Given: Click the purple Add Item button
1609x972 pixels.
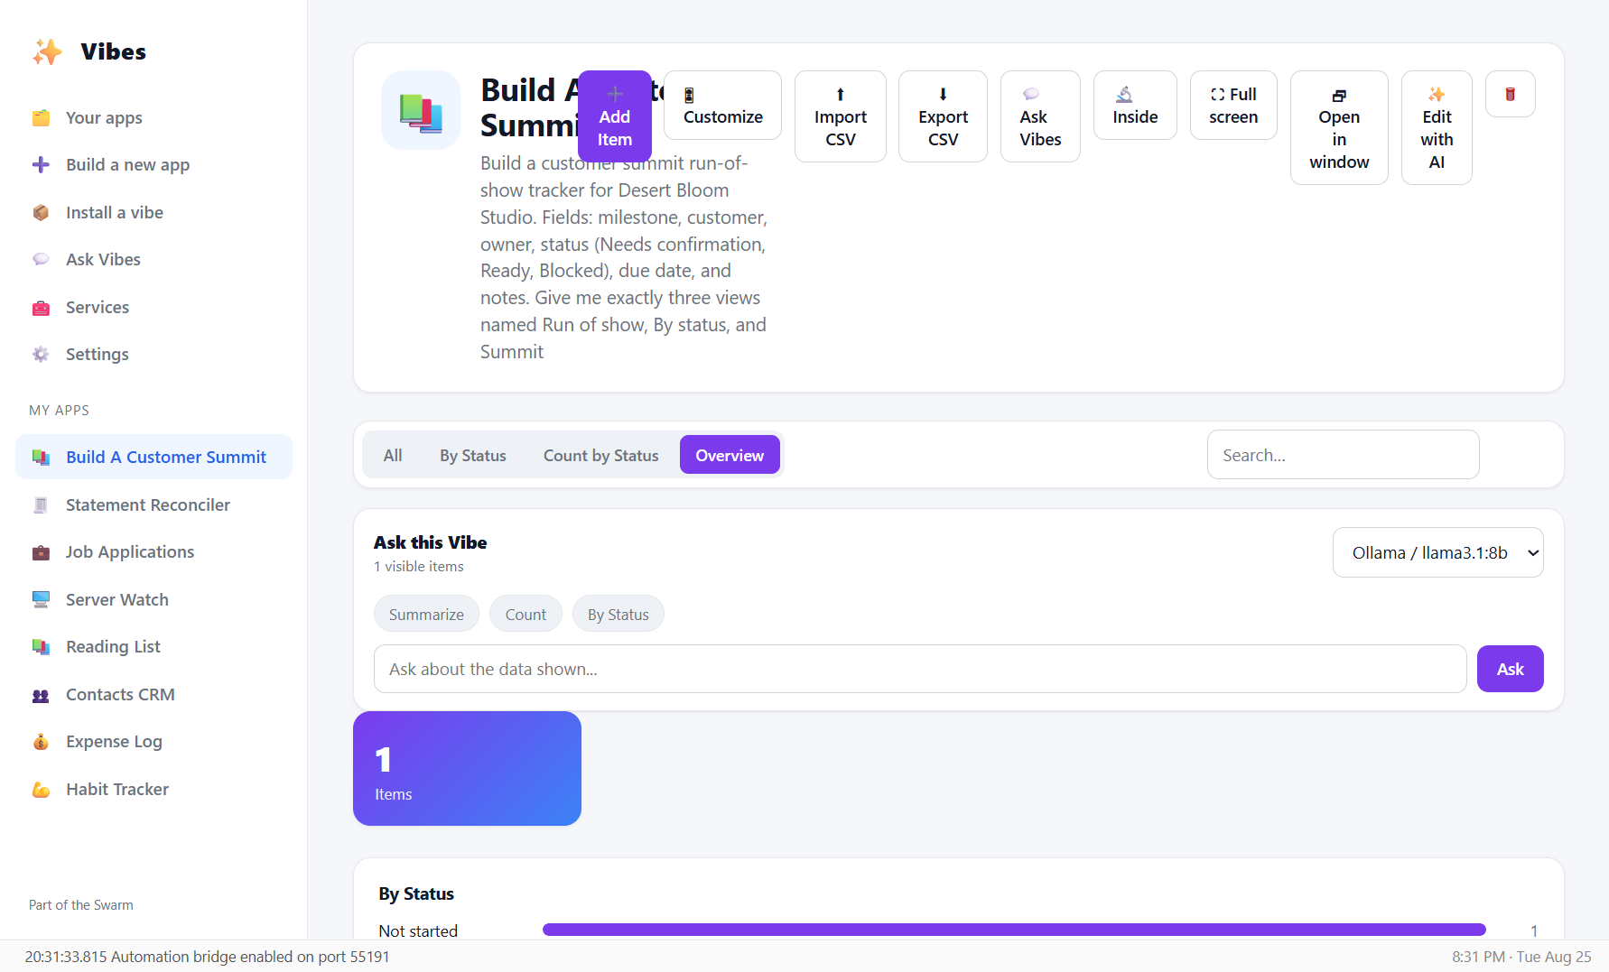Looking at the screenshot, I should click(614, 116).
